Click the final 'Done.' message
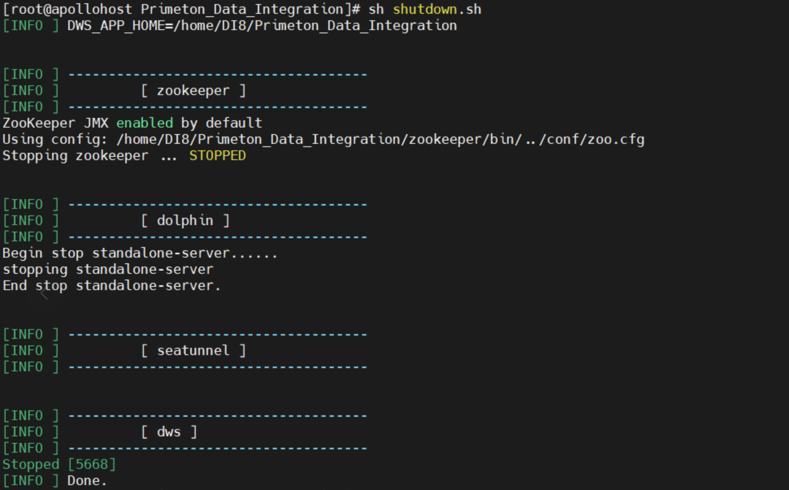This screenshot has height=490, width=789. coord(87,481)
